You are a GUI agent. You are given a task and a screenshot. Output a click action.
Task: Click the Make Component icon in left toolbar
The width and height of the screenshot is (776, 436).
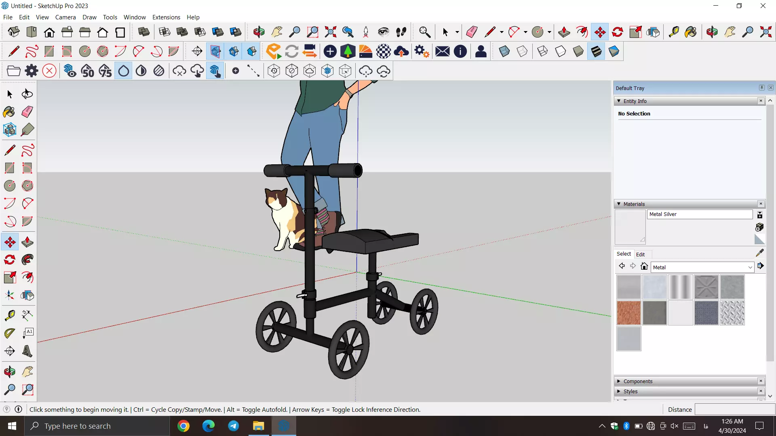tap(9, 130)
